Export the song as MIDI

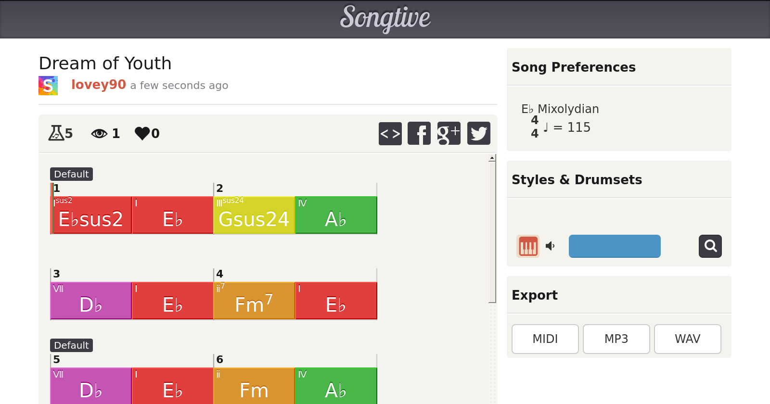(545, 339)
